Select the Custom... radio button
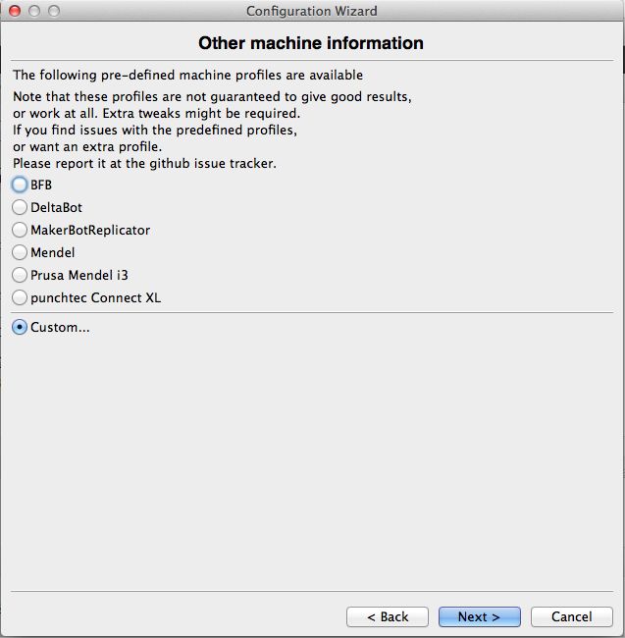The width and height of the screenshot is (625, 638). (x=19, y=327)
